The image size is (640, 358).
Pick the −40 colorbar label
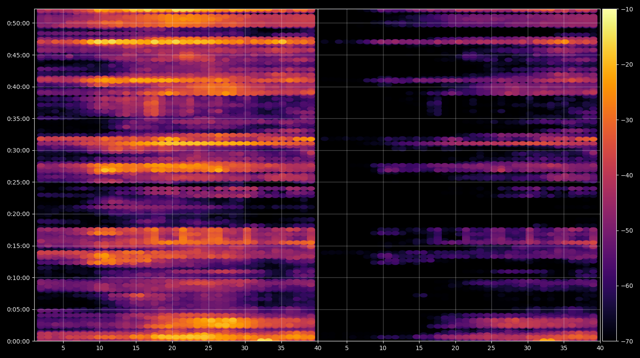(x=627, y=175)
